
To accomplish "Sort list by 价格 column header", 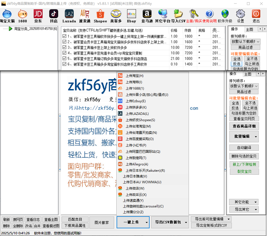I will [x=176, y=30].
